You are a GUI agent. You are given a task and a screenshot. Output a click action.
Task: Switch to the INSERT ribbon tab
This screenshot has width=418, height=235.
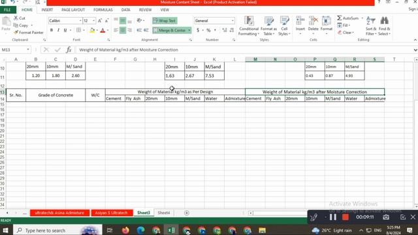pos(47,10)
